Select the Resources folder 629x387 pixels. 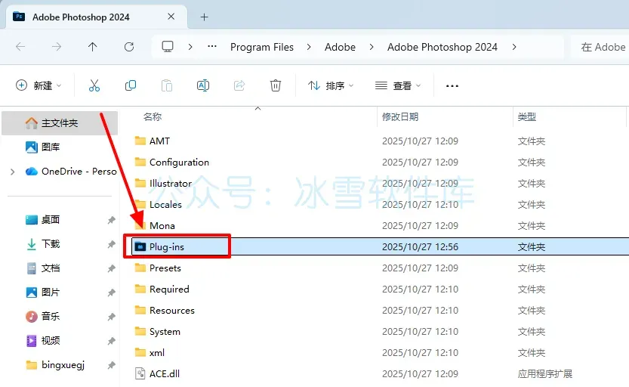pyautogui.click(x=171, y=311)
